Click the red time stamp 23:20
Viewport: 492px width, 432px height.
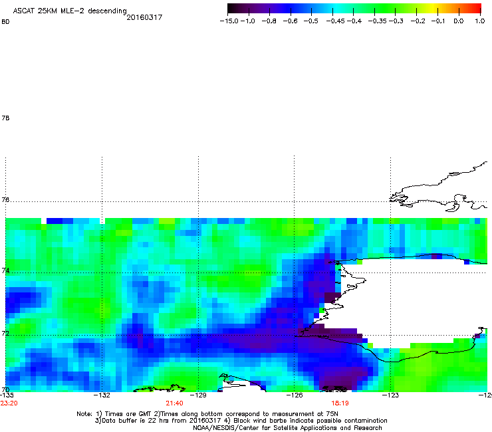coord(9,403)
